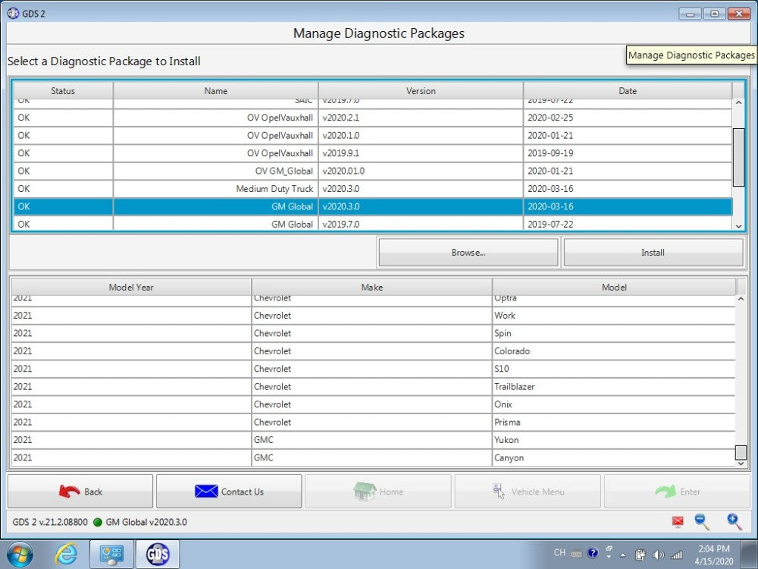
Task: Click the volume speaker icon in system tray
Action: point(658,554)
